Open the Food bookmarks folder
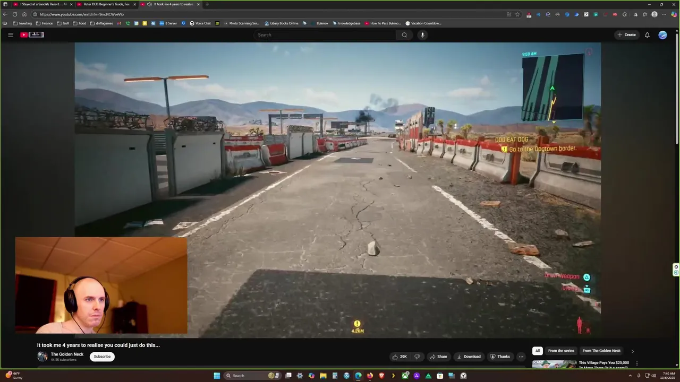Screen dimensions: 680x382 coord(79,23)
